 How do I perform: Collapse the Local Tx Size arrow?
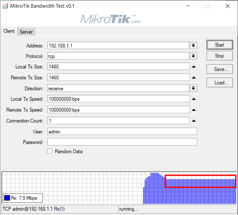coord(194,67)
